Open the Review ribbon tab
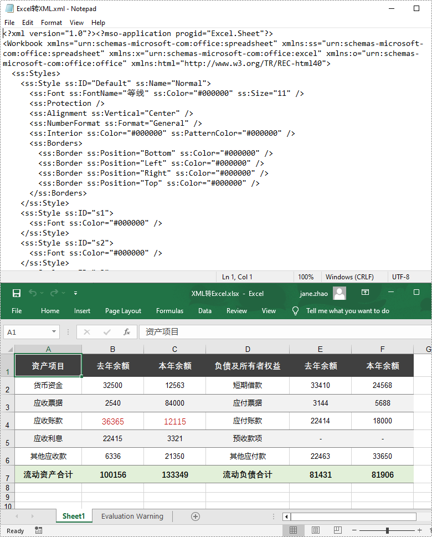 (236, 311)
